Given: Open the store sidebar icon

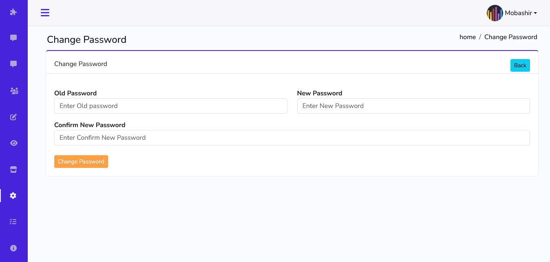Looking at the screenshot, I should coord(13,170).
